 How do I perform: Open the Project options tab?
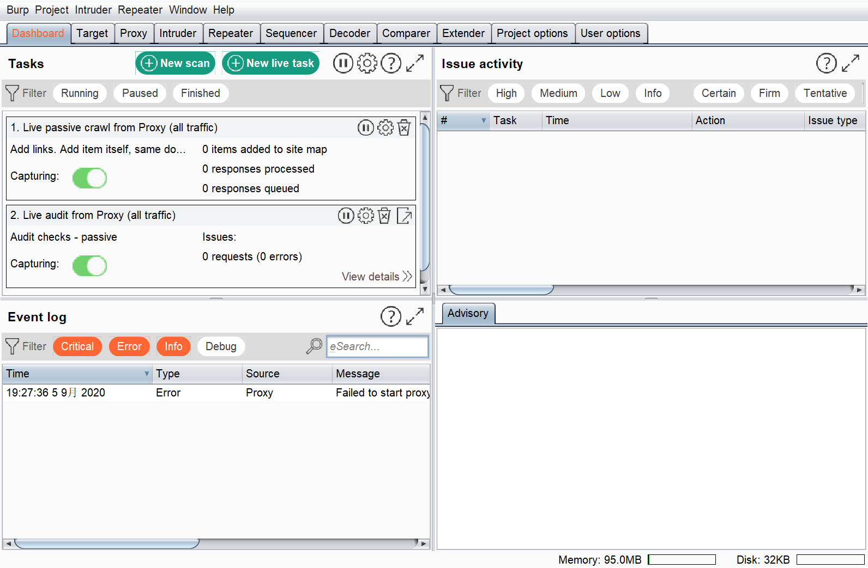tap(532, 33)
